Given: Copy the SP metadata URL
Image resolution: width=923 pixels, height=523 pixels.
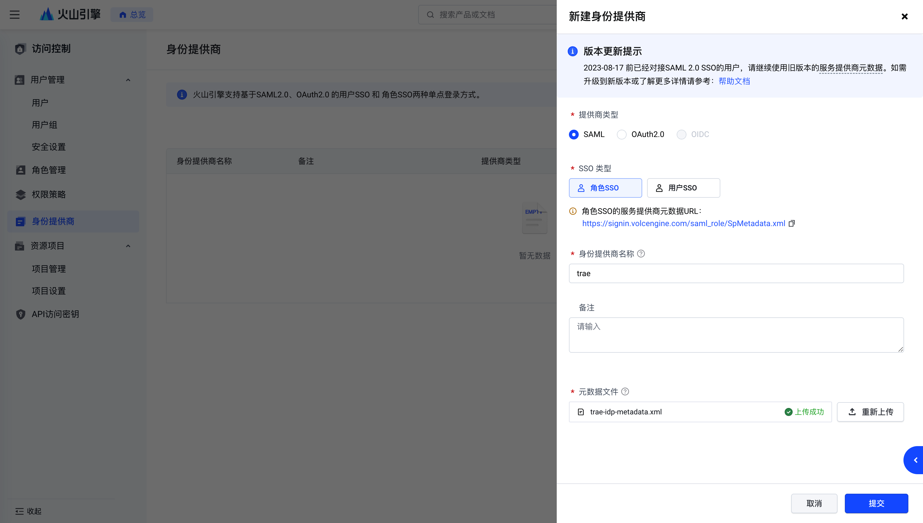Looking at the screenshot, I should coord(791,223).
